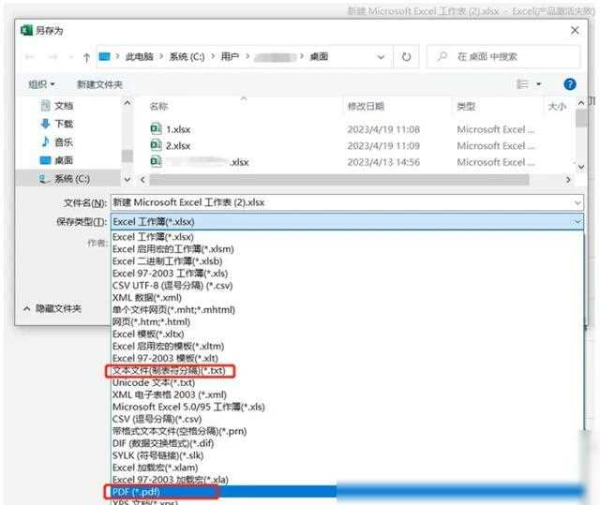Click 桌面 in the address path

pyautogui.click(x=319, y=57)
